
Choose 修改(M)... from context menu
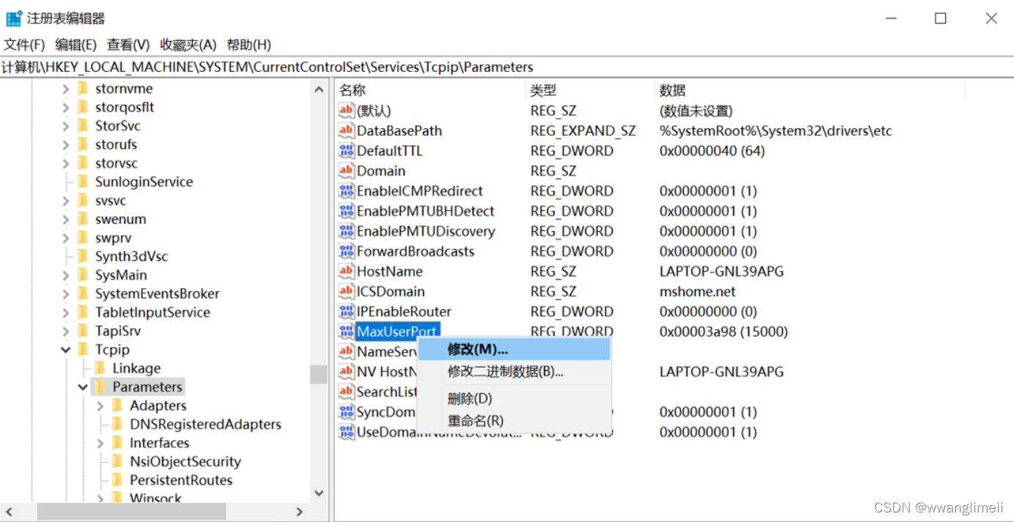tap(514, 349)
